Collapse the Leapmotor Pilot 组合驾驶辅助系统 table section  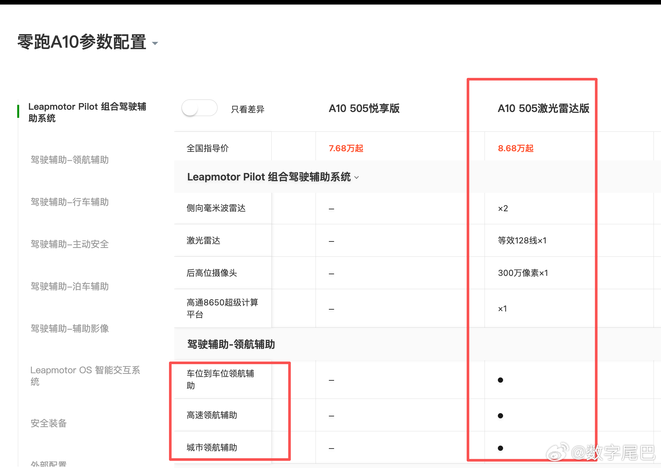tap(357, 177)
